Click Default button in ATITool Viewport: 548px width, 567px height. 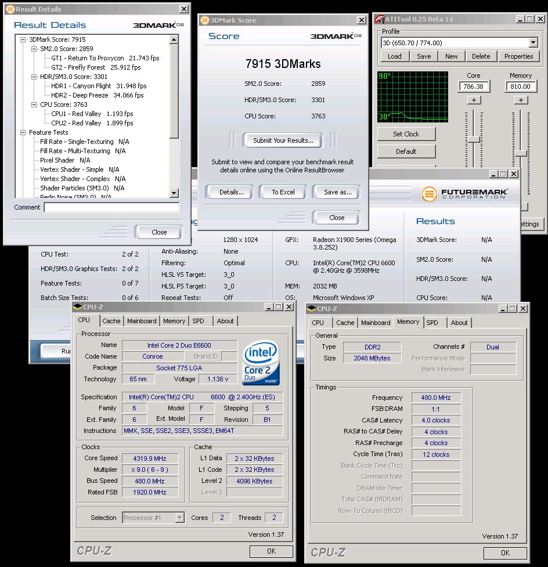[406, 151]
